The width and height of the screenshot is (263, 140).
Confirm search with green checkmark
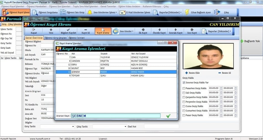(168, 116)
